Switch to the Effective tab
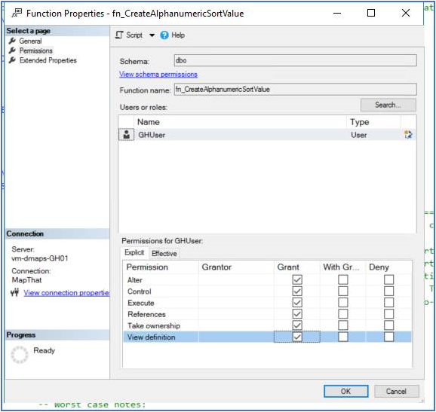 point(164,254)
